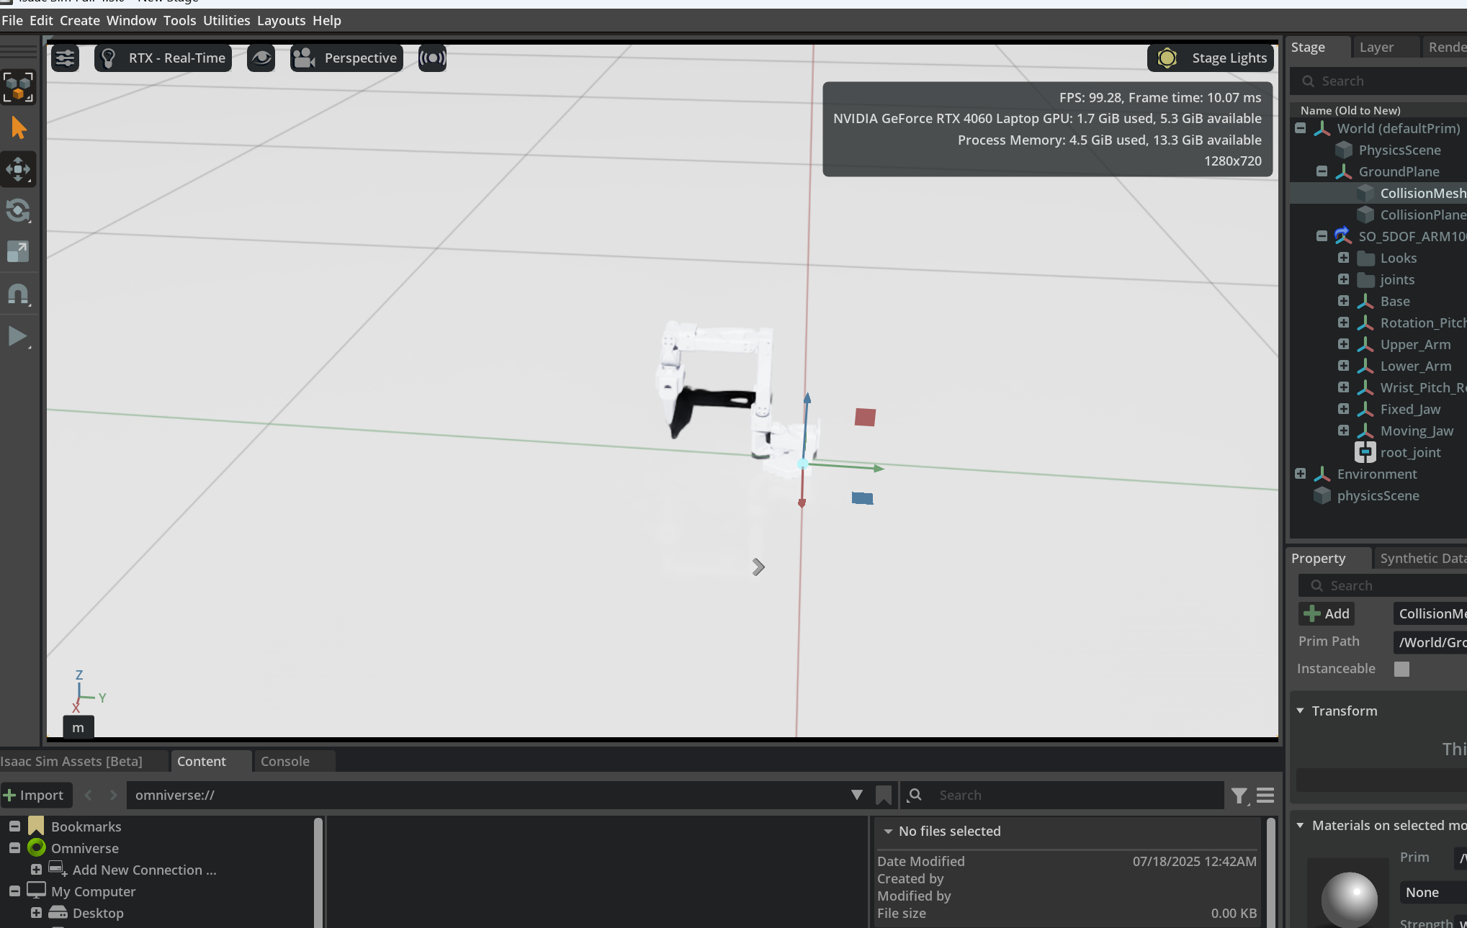Click the Add property button
This screenshot has width=1467, height=928.
[x=1327, y=613]
